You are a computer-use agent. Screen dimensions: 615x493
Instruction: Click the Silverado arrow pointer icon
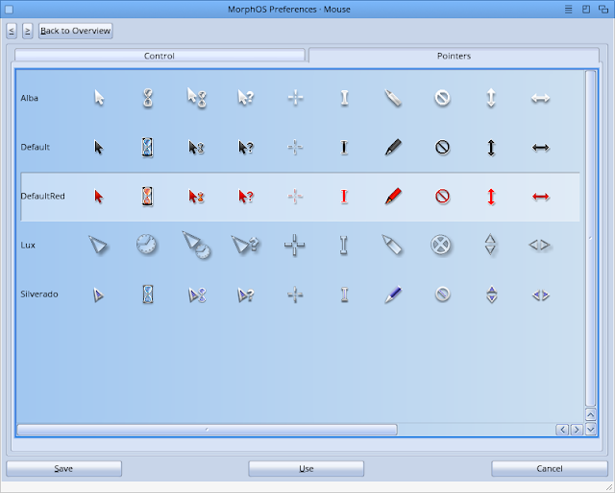coord(98,294)
